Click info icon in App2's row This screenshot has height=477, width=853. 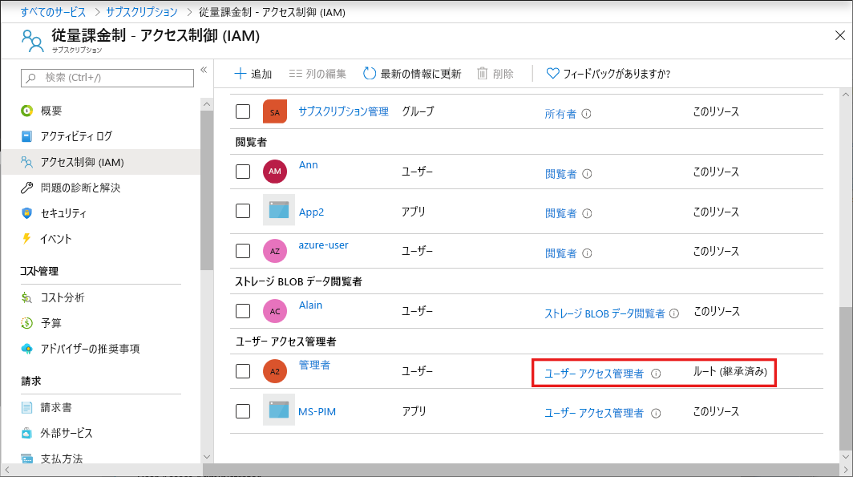[587, 213]
